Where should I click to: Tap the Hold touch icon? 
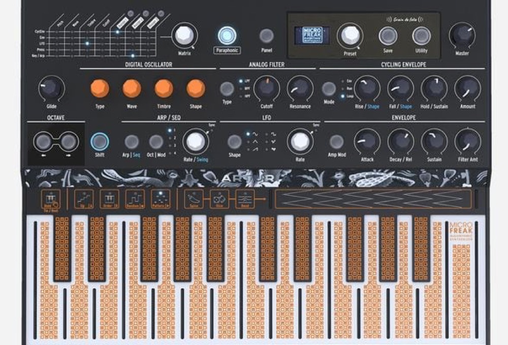tap(51, 198)
